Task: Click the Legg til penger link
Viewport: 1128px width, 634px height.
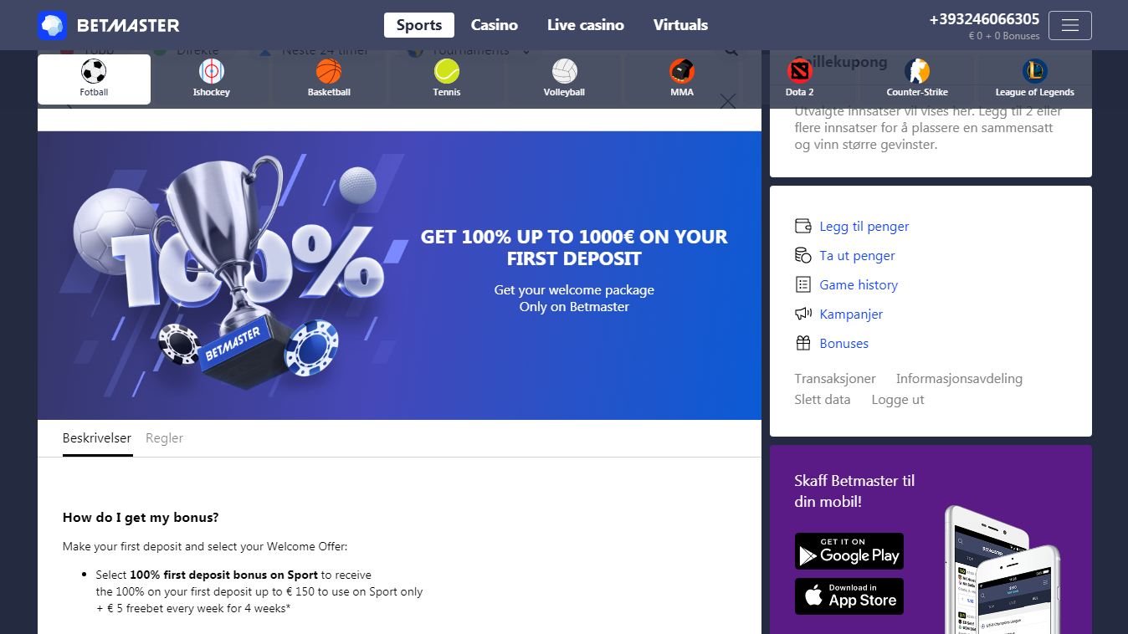Action: (x=864, y=227)
